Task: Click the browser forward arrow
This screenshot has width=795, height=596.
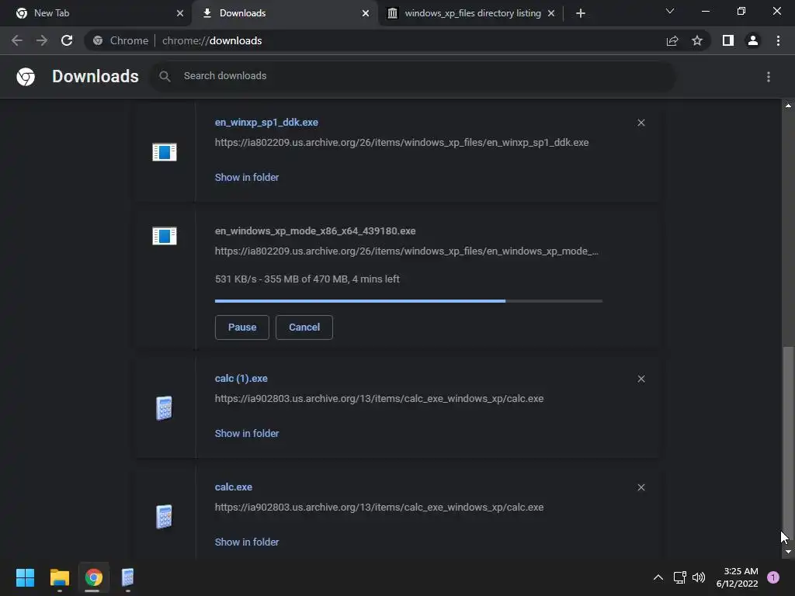Action: 42,40
